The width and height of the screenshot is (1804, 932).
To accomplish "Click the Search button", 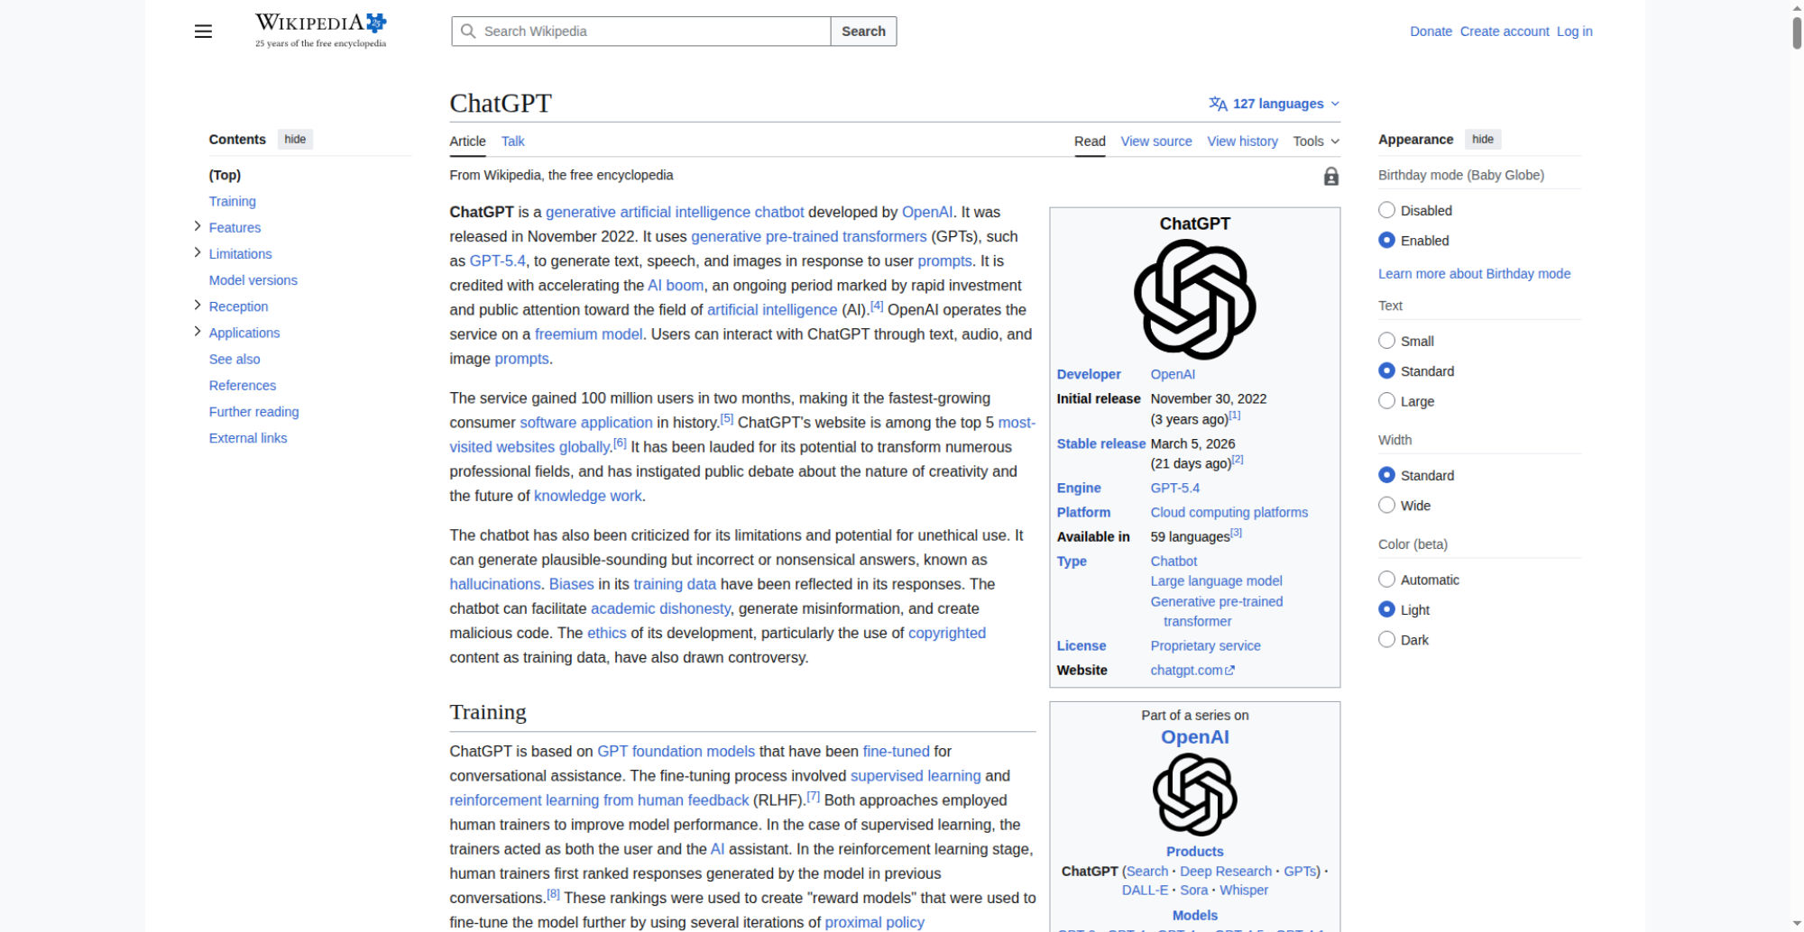I will coord(863,32).
